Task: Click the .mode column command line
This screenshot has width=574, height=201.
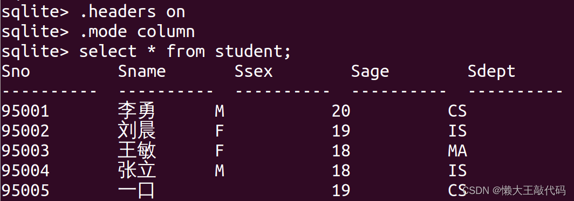Action: pyautogui.click(x=98, y=32)
